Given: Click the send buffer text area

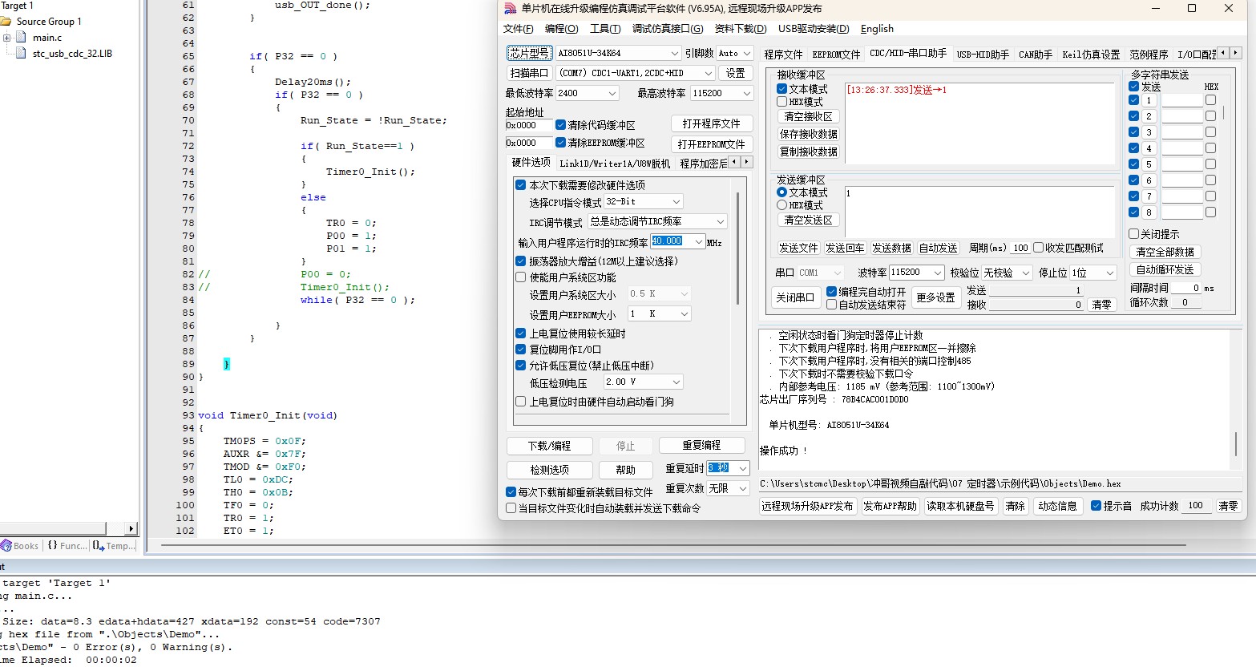Looking at the screenshot, I should (x=979, y=211).
